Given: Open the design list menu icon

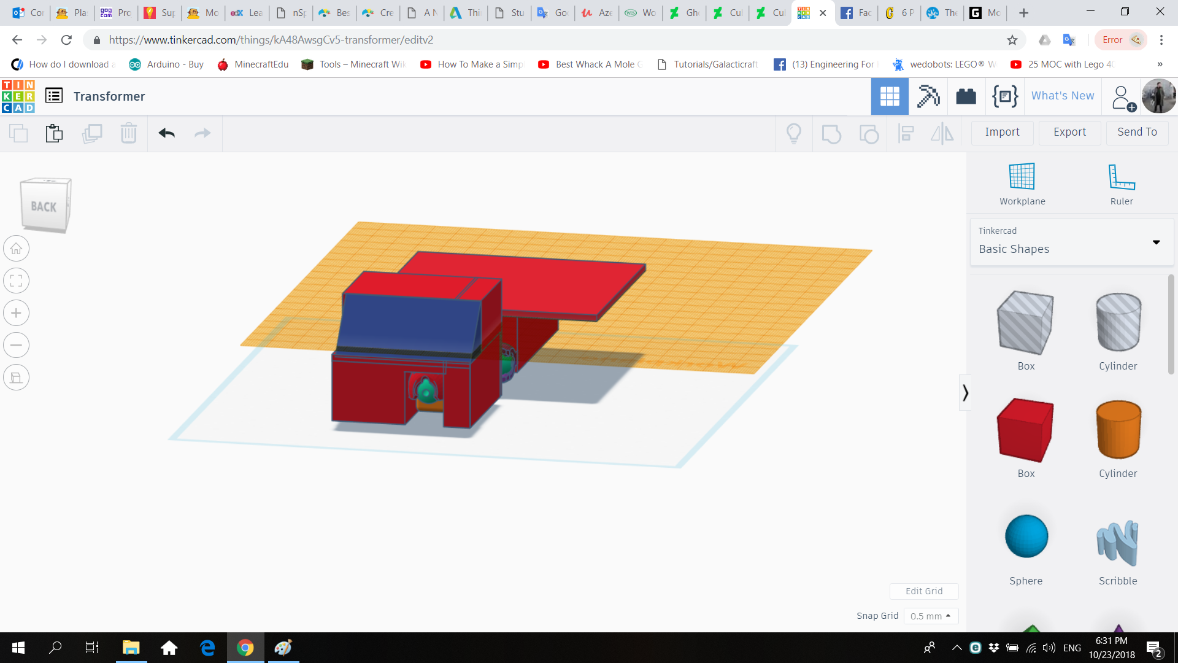Looking at the screenshot, I should [x=54, y=96].
